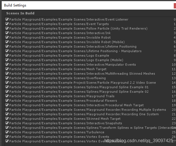Uncheck Recording Multiple Systems scene checkbox
Image resolution: width=176 pixels, height=146 pixels.
[7, 110]
